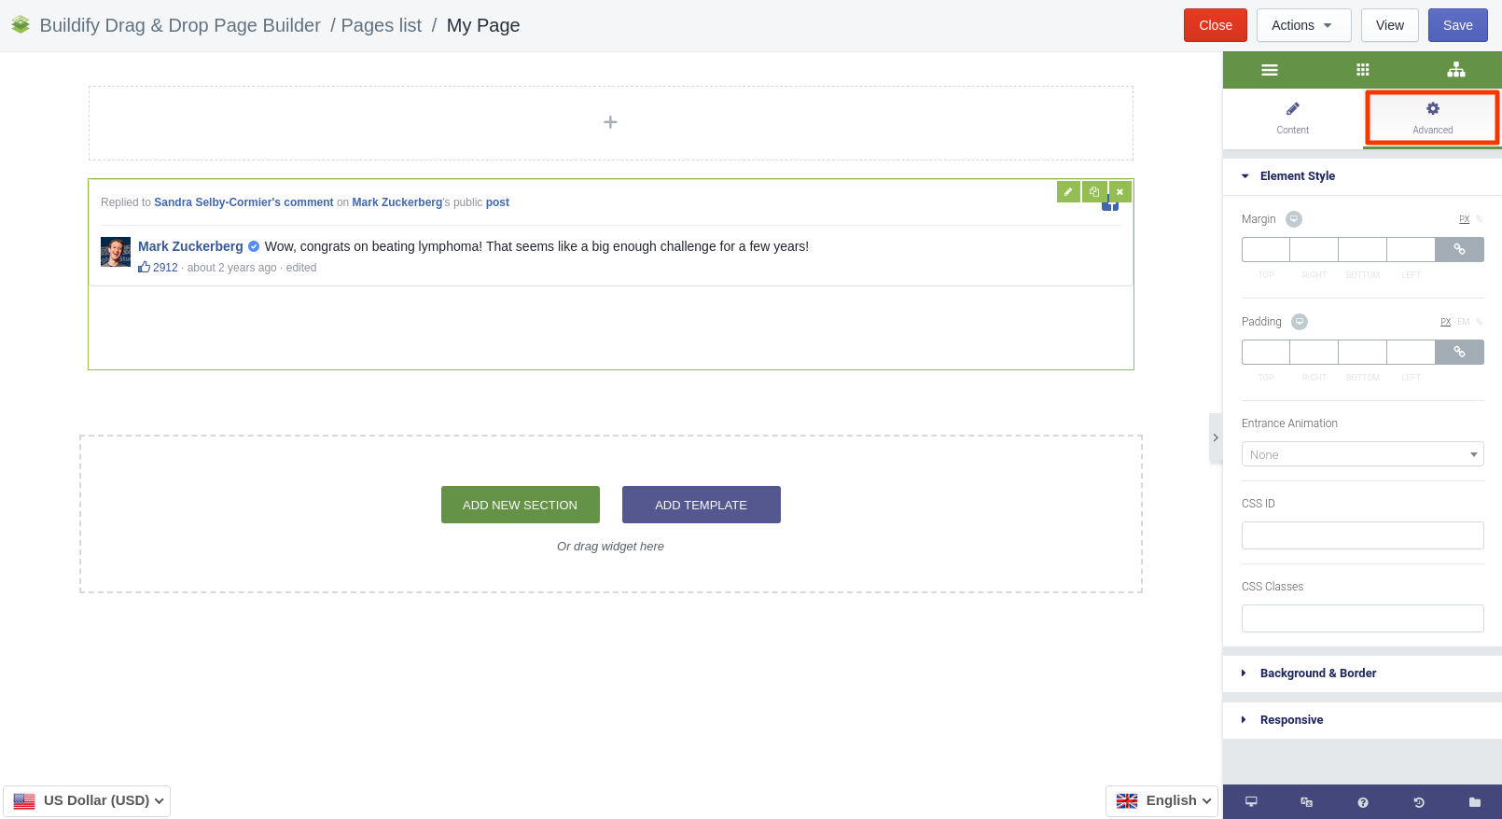Click the Padding right input field
This screenshot has height=819, width=1502.
coord(1314,352)
